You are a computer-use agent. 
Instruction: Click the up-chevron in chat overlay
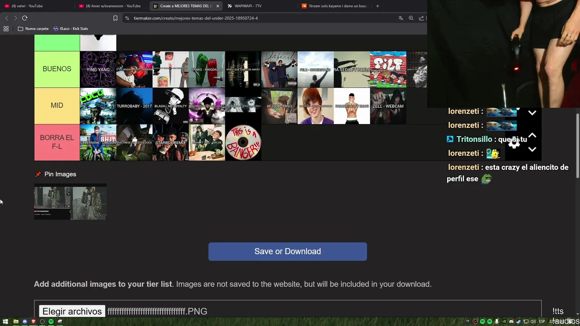[532, 135]
